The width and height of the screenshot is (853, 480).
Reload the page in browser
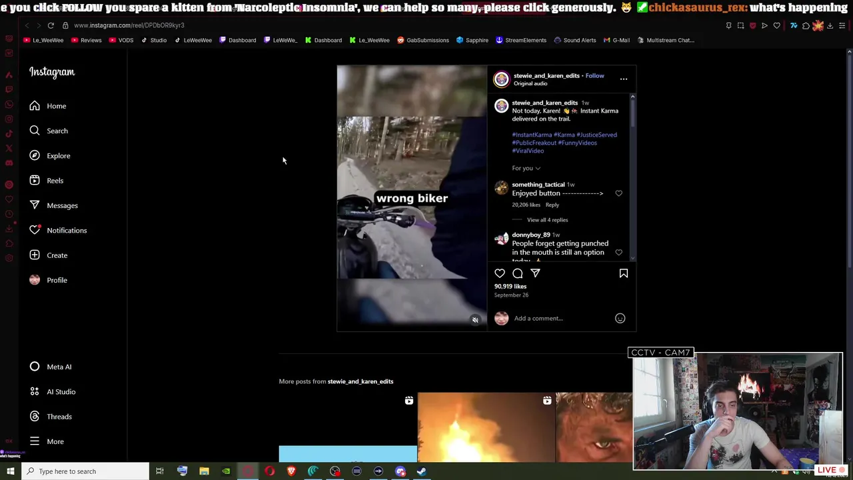pyautogui.click(x=51, y=25)
